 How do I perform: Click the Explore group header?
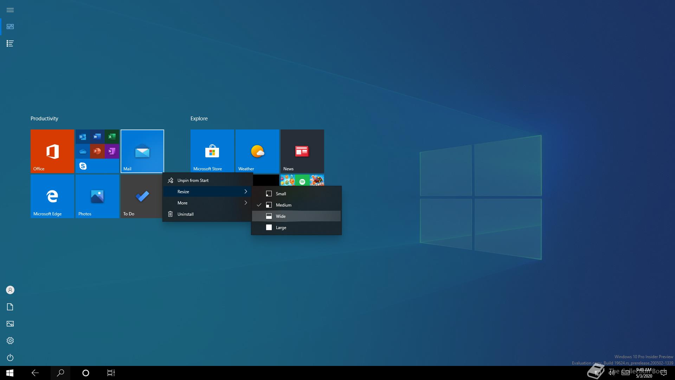[x=199, y=119]
